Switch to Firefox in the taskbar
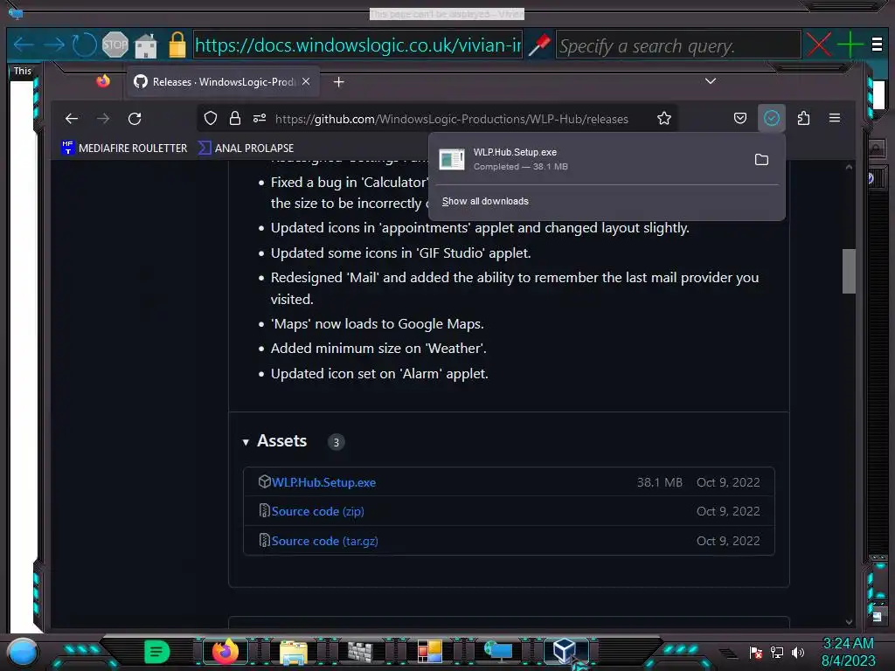This screenshot has width=895, height=671. [x=225, y=651]
